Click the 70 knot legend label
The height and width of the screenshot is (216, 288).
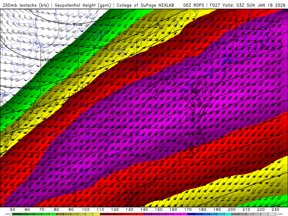[42, 210]
